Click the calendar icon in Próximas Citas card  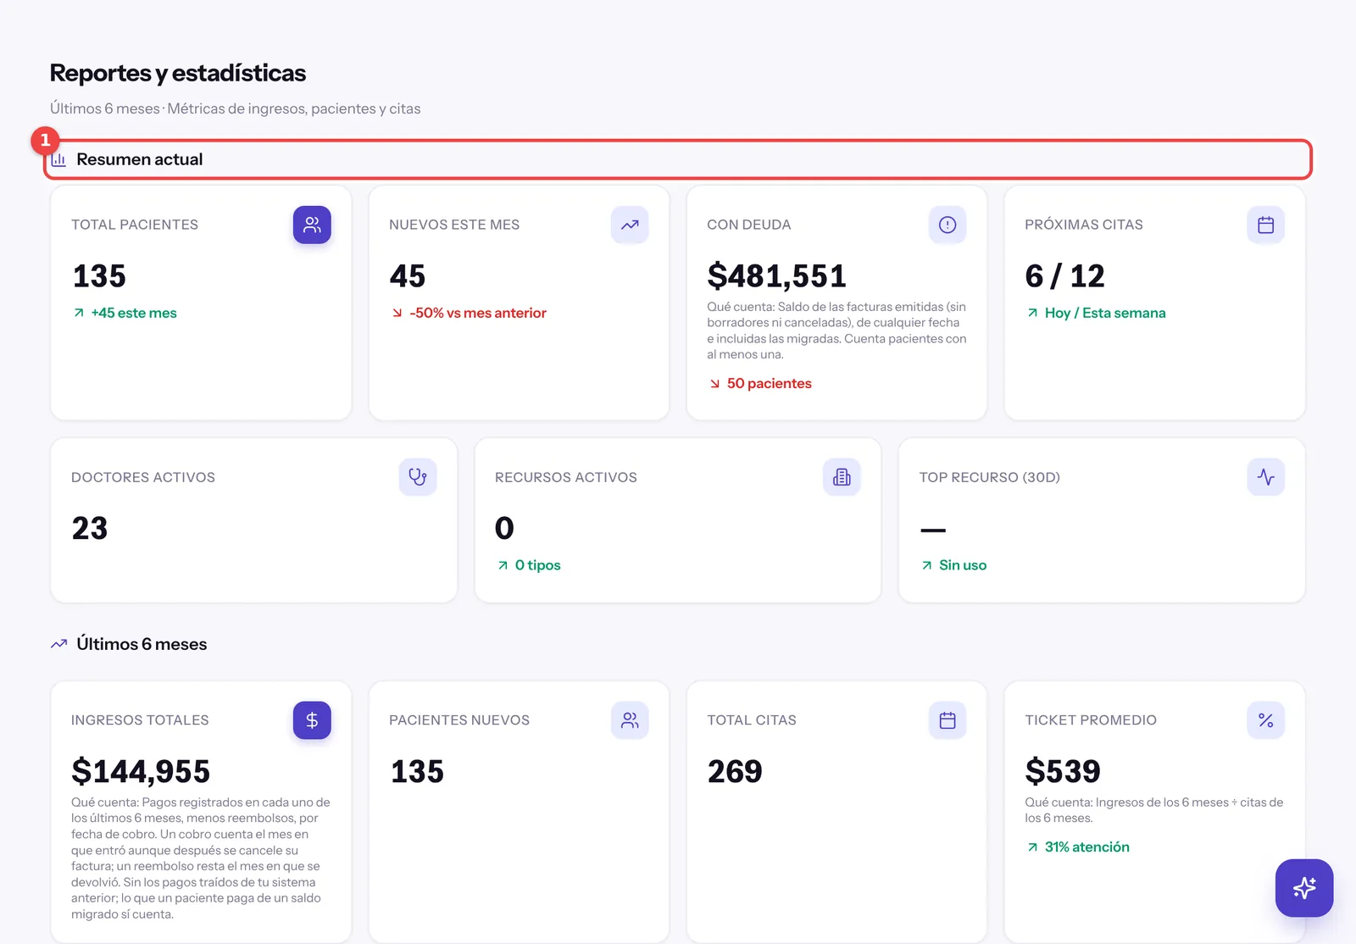pos(1265,225)
